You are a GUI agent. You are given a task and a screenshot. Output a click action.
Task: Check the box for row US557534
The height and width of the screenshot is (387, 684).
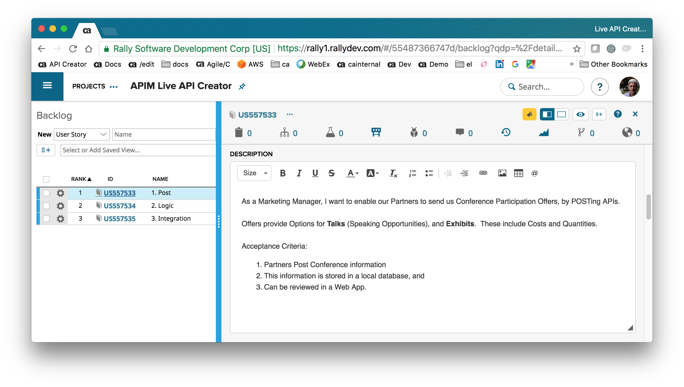coord(46,206)
